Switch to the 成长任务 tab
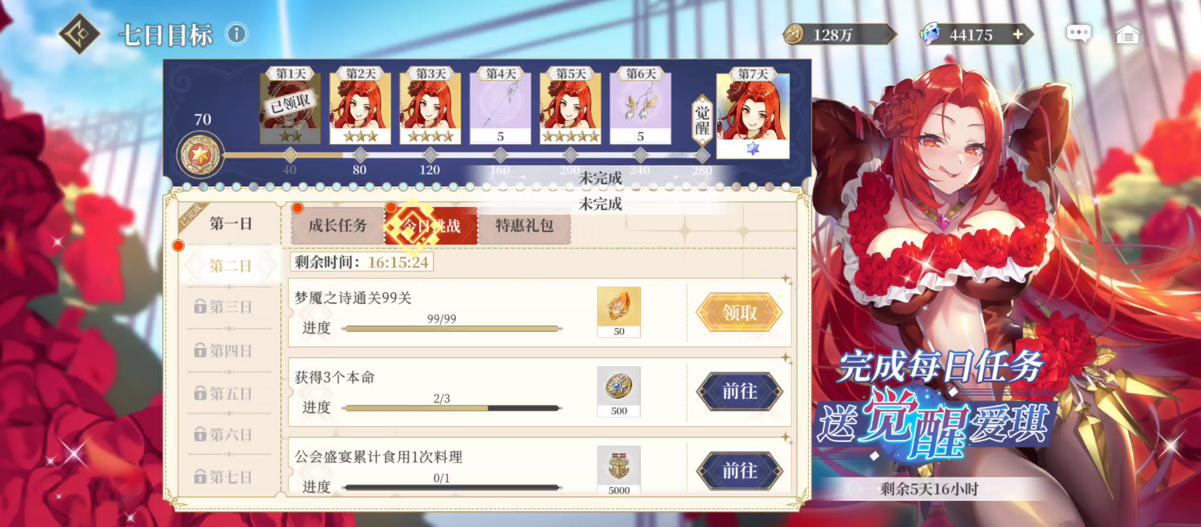This screenshot has height=527, width=1201. (x=337, y=225)
